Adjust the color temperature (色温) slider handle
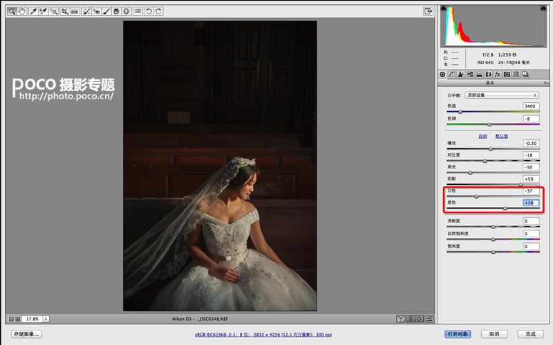The image size is (553, 345). click(x=460, y=112)
